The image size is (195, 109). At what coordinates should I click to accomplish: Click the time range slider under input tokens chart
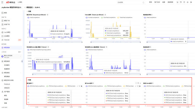pyautogui.click(x=57, y=74)
